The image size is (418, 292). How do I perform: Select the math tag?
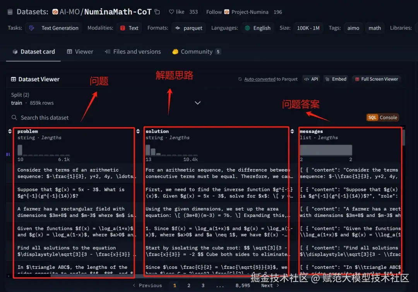375,28
